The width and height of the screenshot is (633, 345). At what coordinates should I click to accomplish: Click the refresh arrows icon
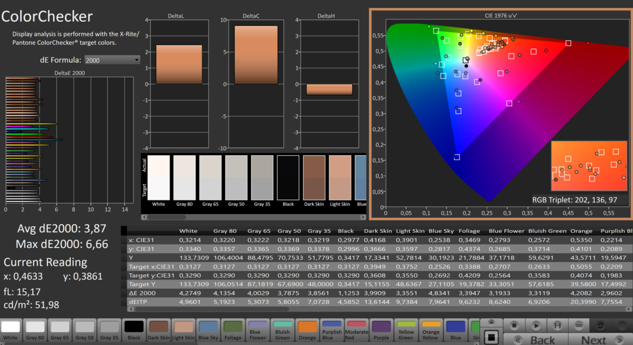click(x=600, y=325)
